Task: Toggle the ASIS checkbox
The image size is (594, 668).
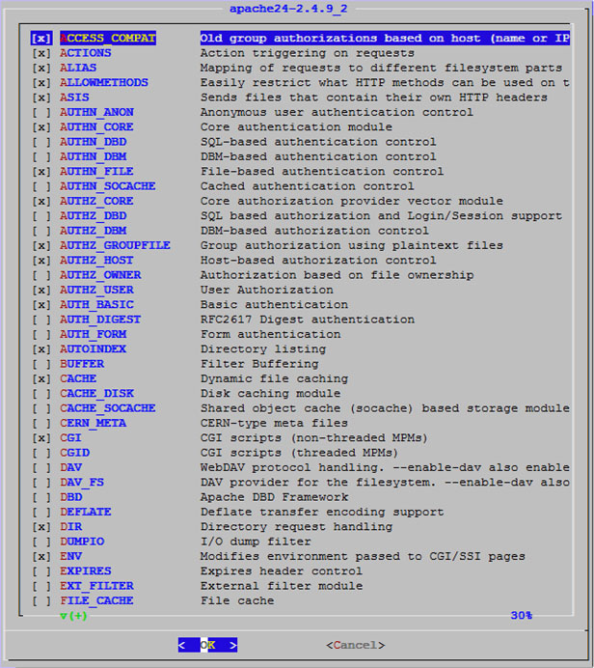Action: point(41,97)
